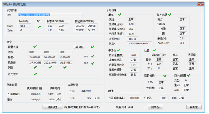Click the internal humidity 11.5
The width and height of the screenshot is (209, 114).
(134, 65)
